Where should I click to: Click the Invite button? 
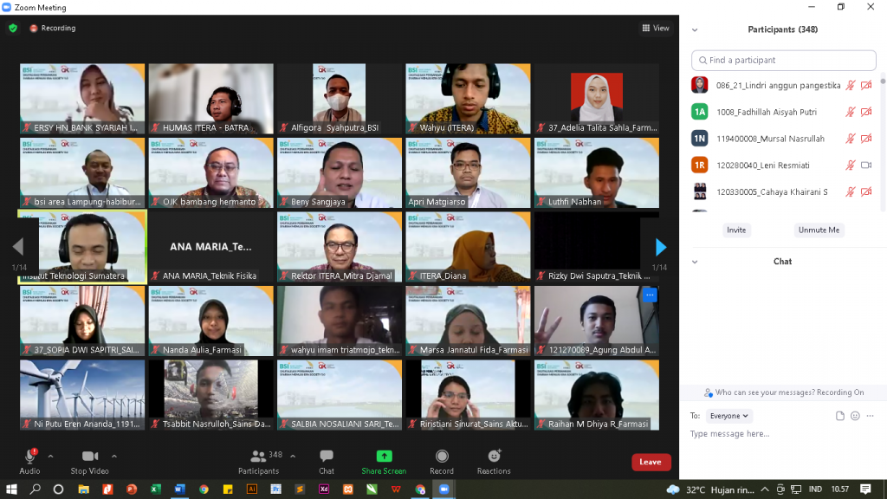(x=736, y=230)
